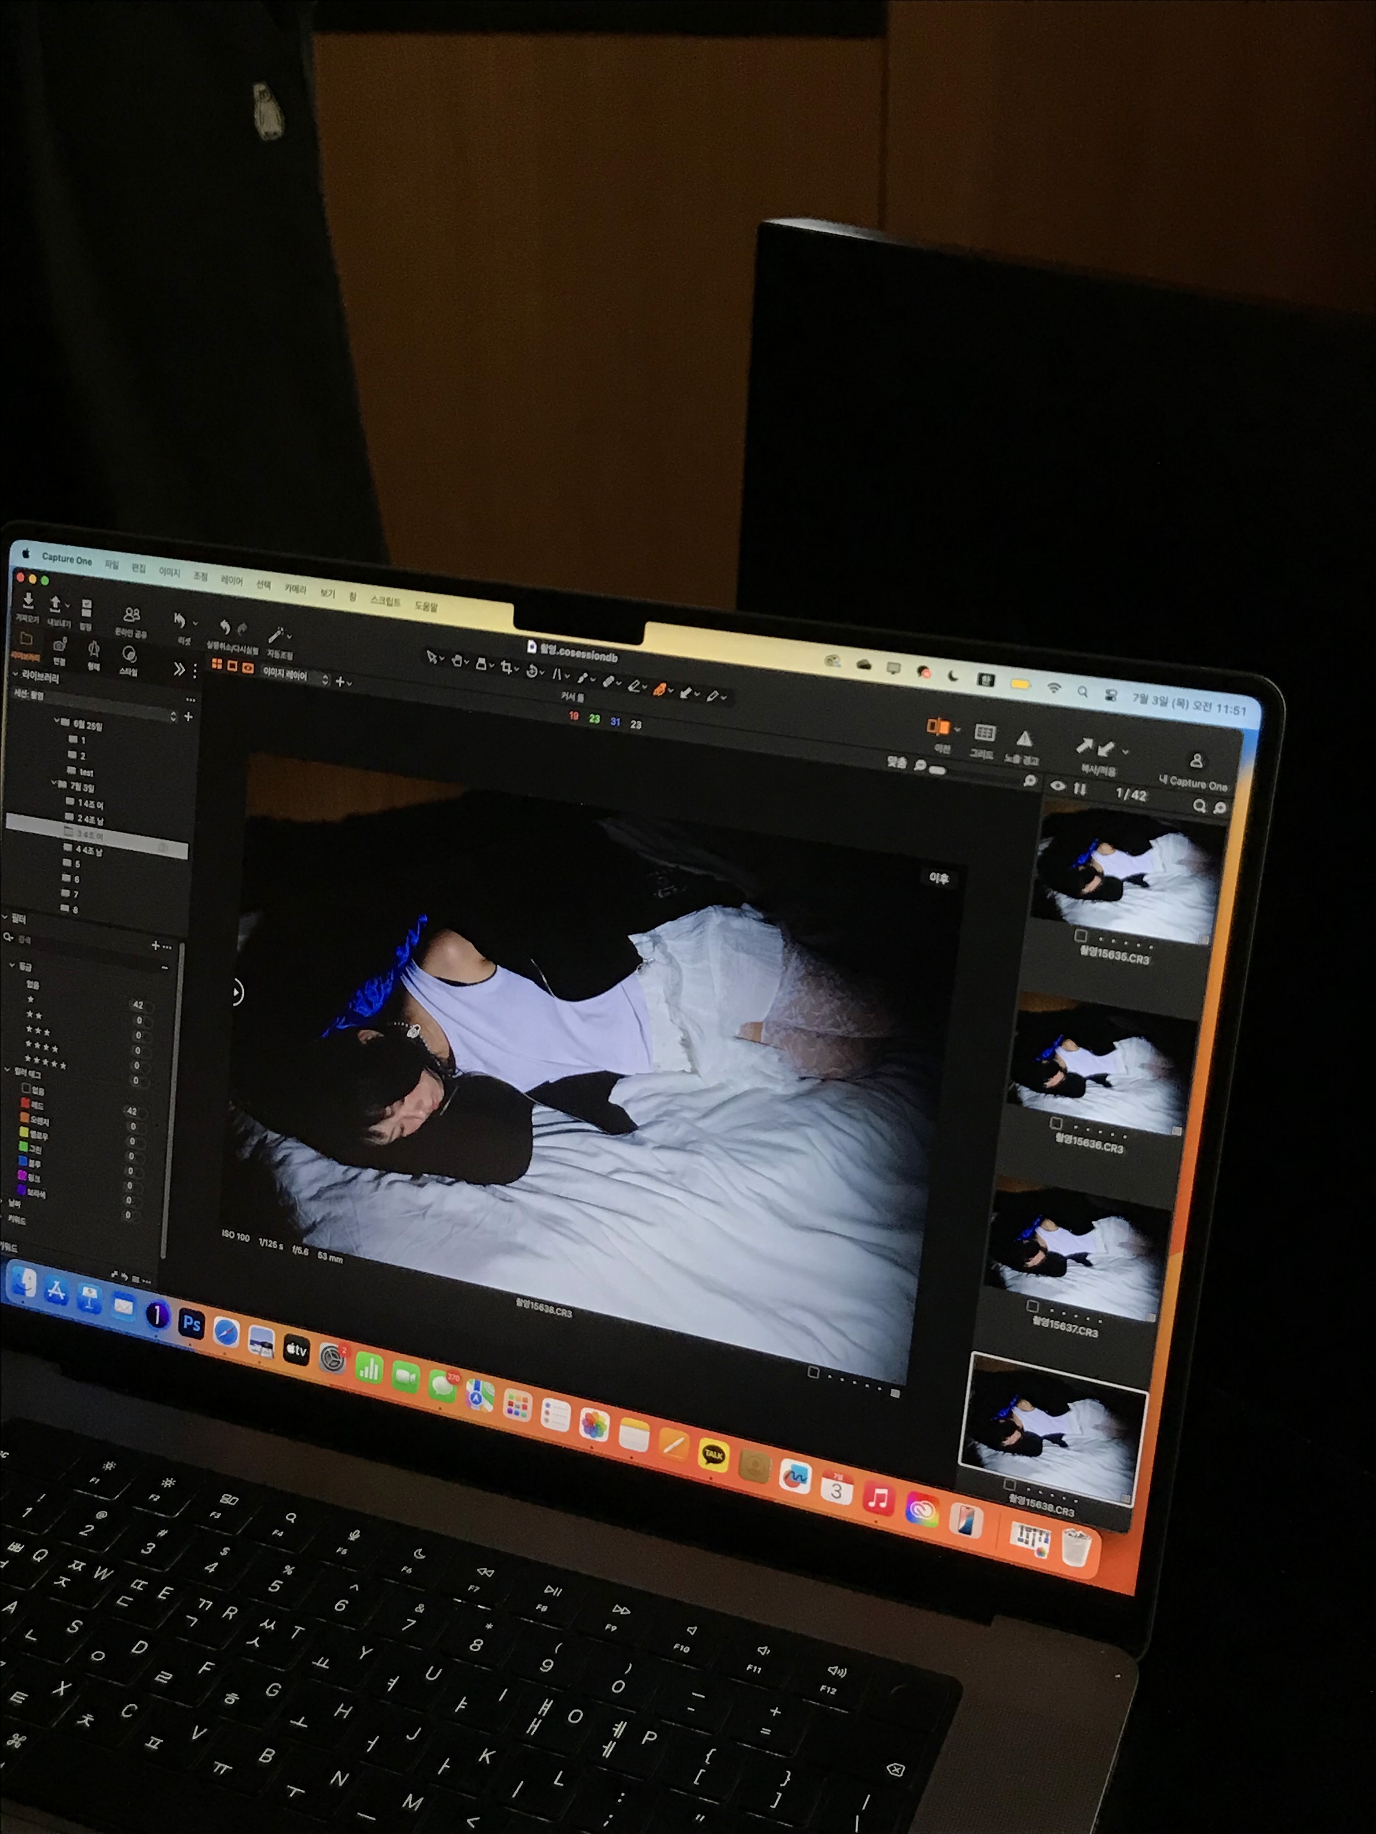Click the Export (내보내기) toolbar icon
The height and width of the screenshot is (1834, 1376).
[56, 605]
